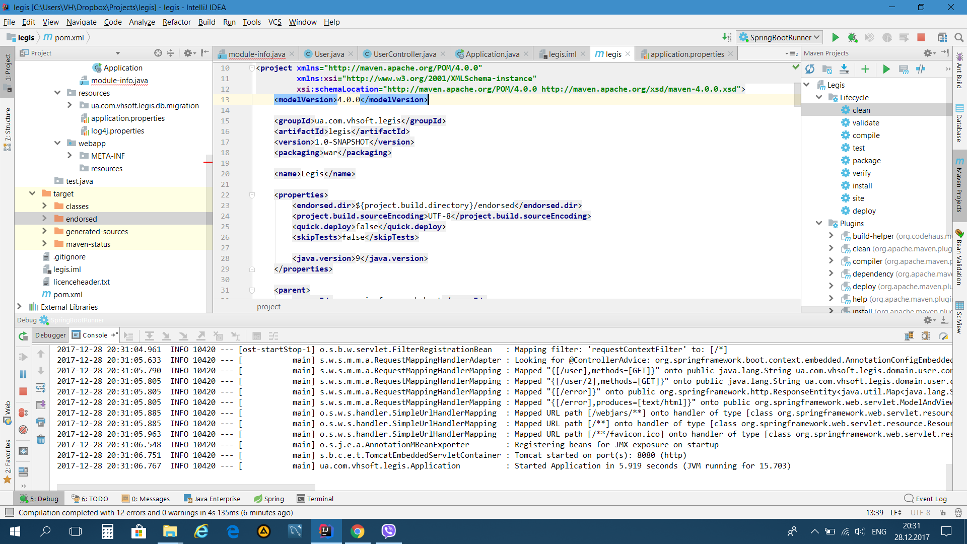
Task: Collapse the target folder in project tree
Action: pos(32,193)
